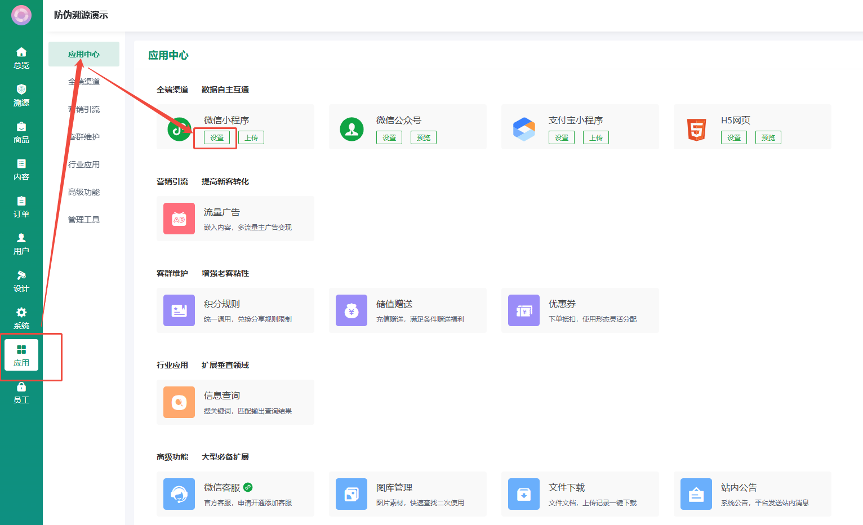
Task: Click the profile avatar logo at top-left
Action: 21,15
